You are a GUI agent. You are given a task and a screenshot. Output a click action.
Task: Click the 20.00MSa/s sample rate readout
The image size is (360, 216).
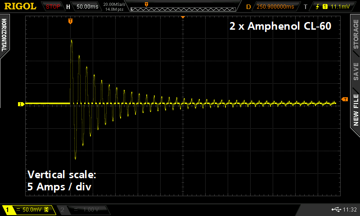[114, 4]
